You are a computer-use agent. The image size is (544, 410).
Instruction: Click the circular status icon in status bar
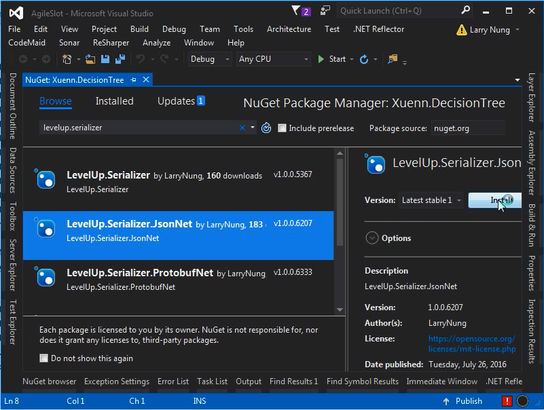522,401
